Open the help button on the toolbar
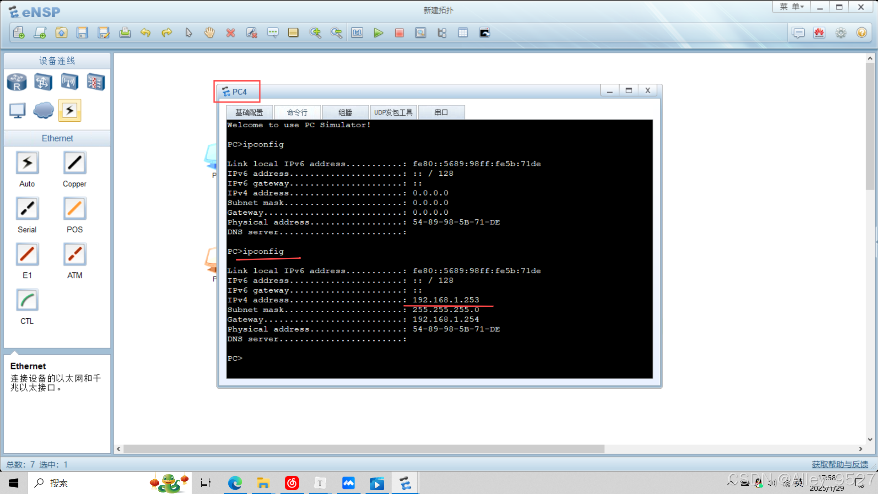878x494 pixels. (862, 33)
